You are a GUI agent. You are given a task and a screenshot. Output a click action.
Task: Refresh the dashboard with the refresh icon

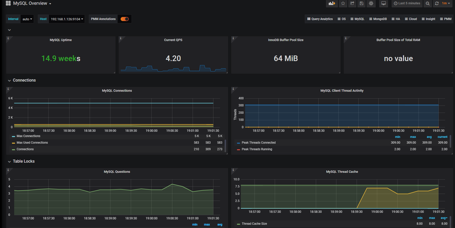[437, 3]
